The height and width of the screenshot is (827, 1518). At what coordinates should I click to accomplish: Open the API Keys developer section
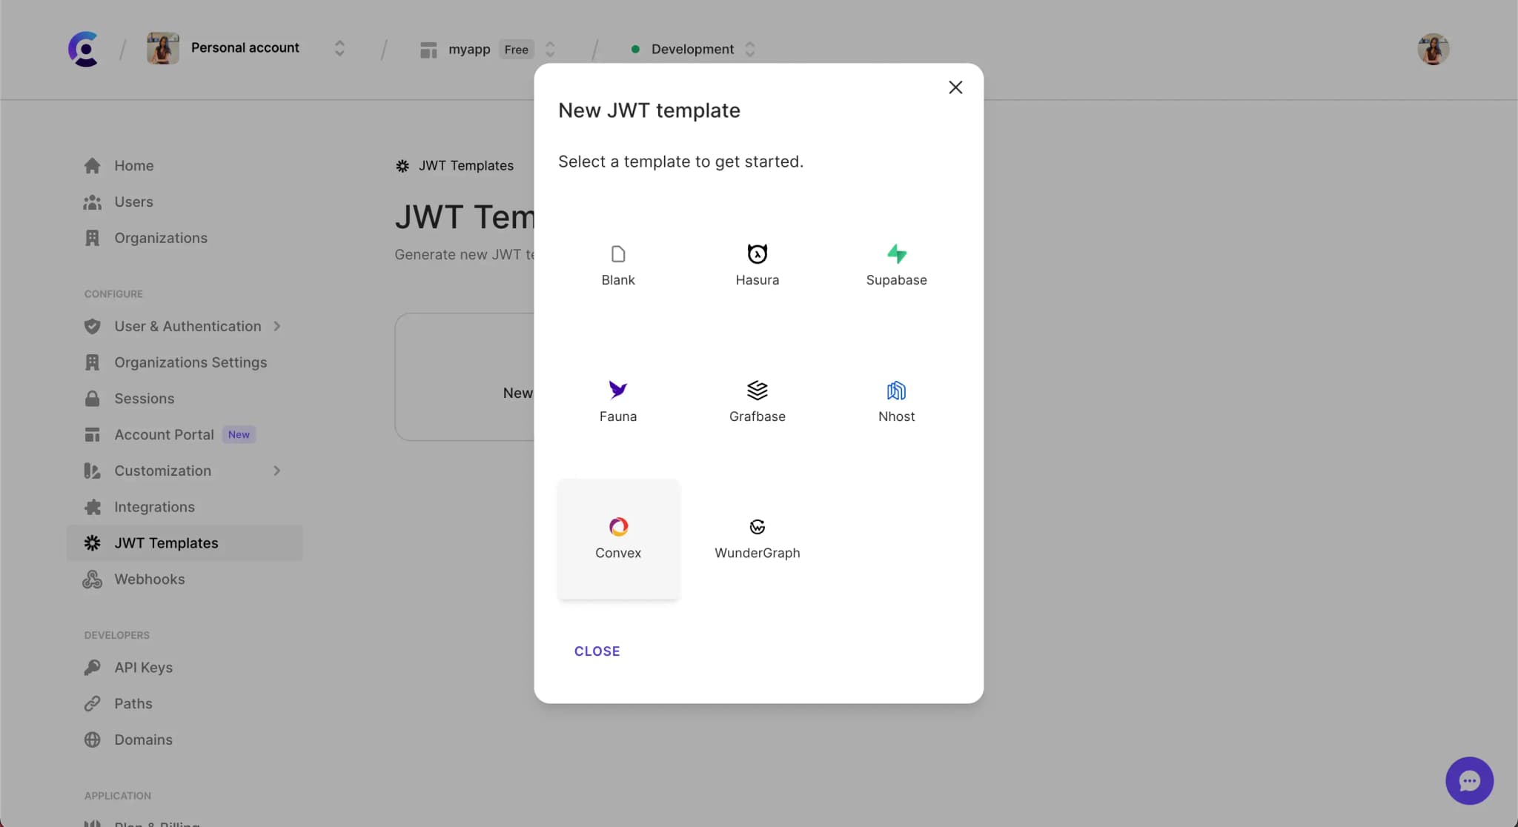[142, 668]
